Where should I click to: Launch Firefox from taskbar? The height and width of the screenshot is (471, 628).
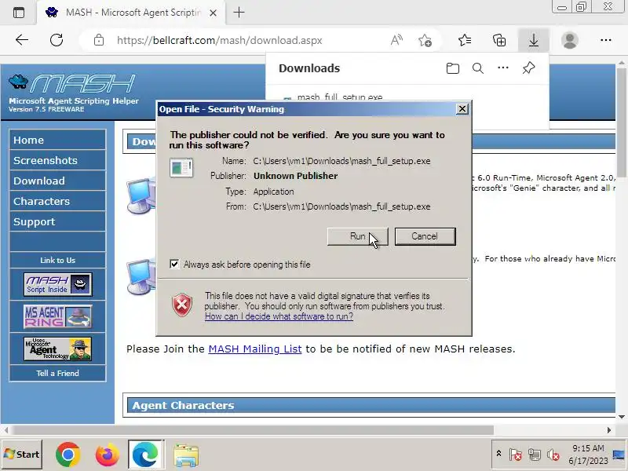point(107,455)
